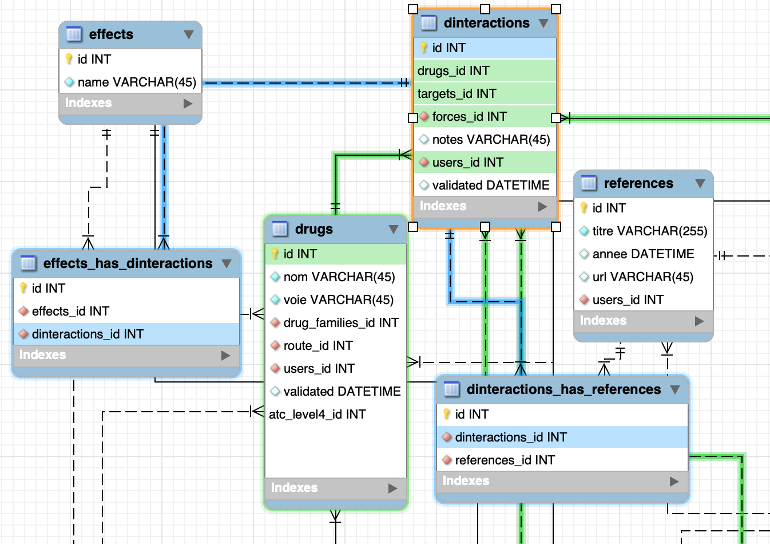770x544 pixels.
Task: Click the drugs table icon
Action: (280, 230)
